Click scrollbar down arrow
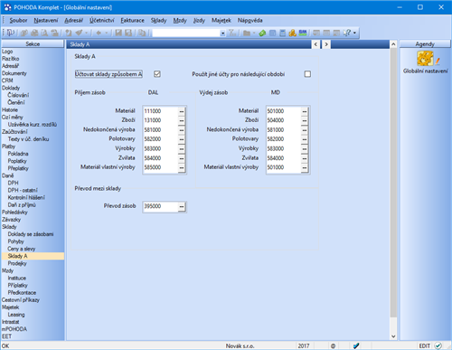Viewport: 452px width, 350px height. click(393, 336)
